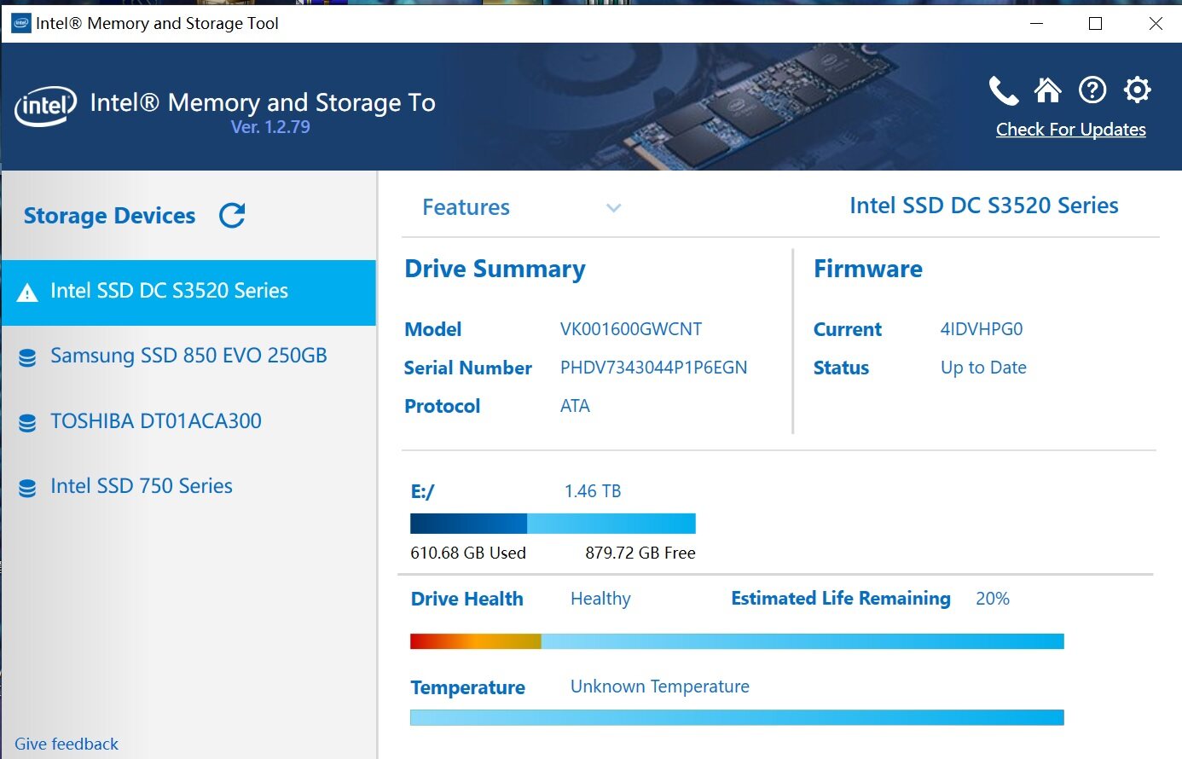Click the Firmware heading

pos(868,269)
